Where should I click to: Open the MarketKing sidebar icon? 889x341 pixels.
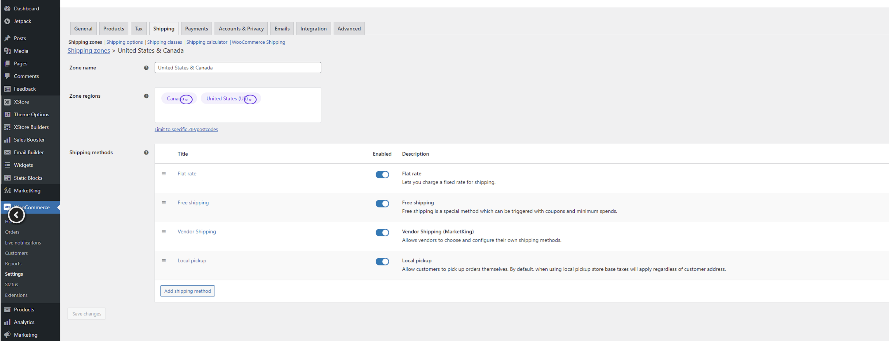pyautogui.click(x=7, y=190)
